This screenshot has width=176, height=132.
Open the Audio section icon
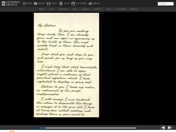click(x=61, y=4)
